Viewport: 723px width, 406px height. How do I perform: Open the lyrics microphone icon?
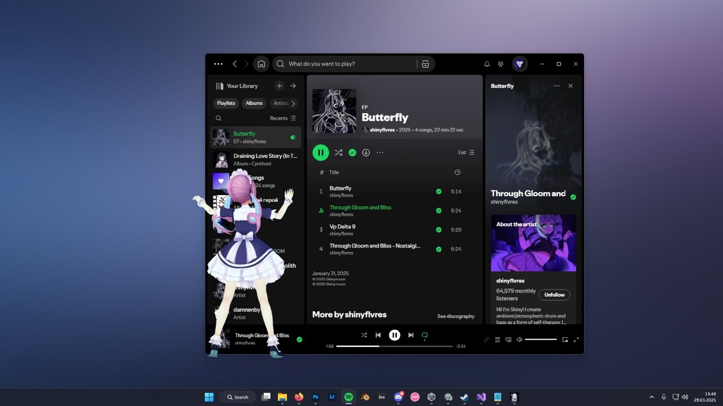click(486, 339)
